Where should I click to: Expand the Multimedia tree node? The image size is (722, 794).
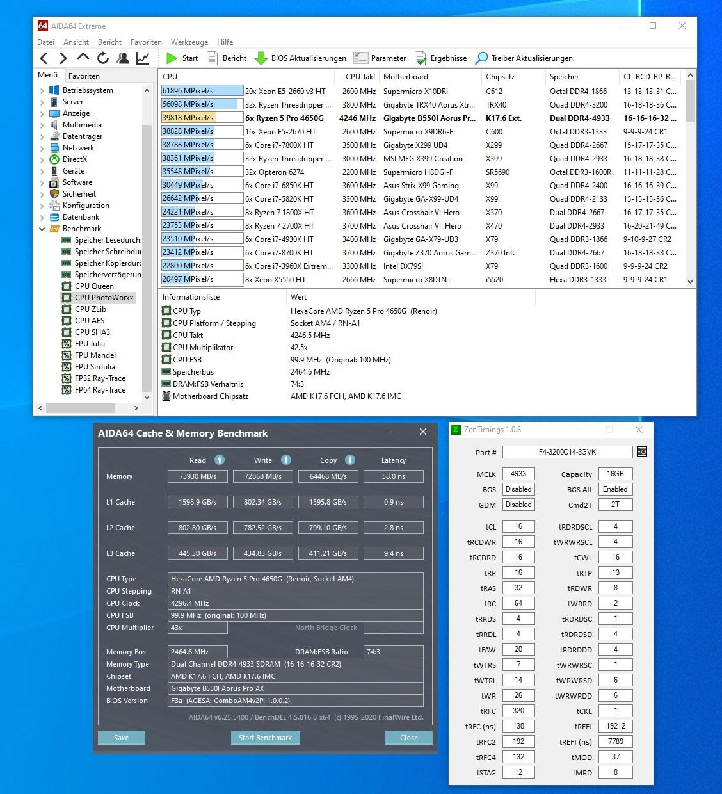42,126
